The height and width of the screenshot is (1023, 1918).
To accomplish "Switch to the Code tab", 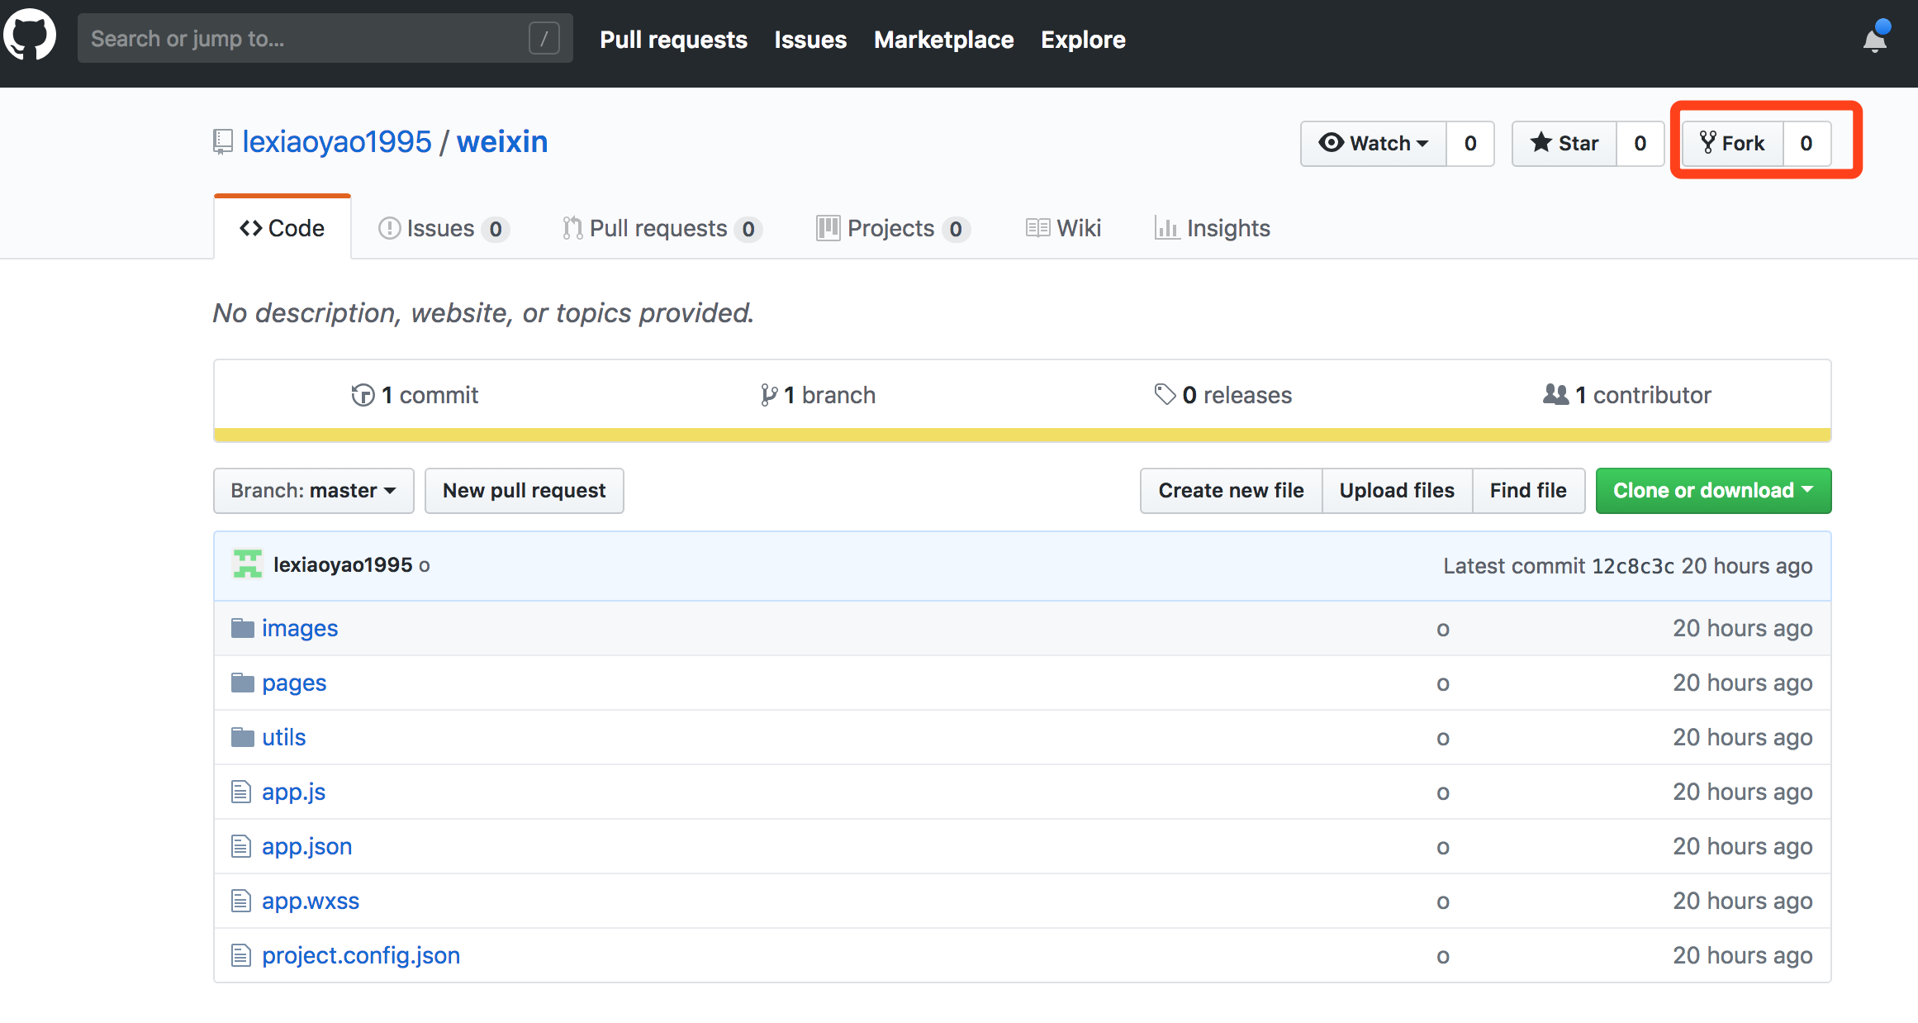I will pos(282,228).
